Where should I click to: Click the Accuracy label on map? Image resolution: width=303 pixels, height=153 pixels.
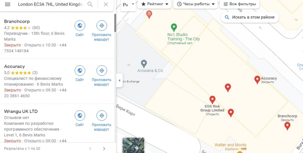pyautogui.click(x=269, y=78)
